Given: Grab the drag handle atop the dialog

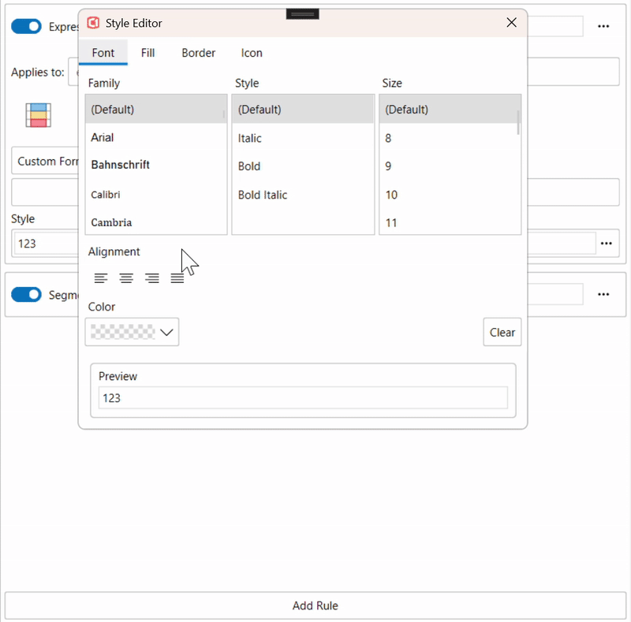Looking at the screenshot, I should [302, 13].
